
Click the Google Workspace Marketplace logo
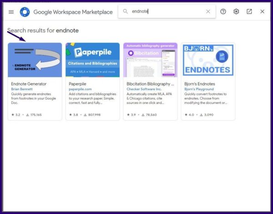(x=25, y=12)
